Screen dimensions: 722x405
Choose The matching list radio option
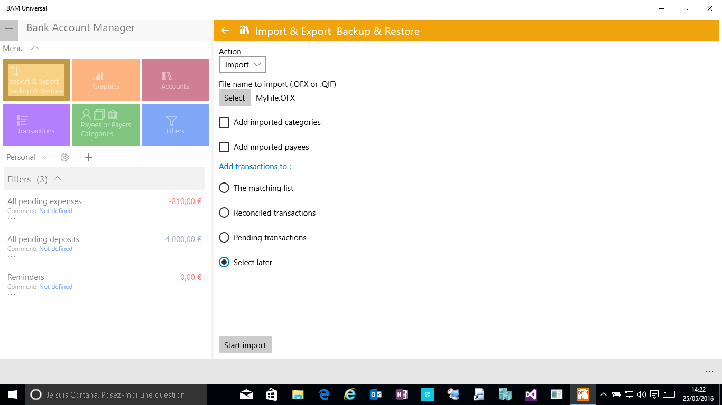[x=224, y=188]
